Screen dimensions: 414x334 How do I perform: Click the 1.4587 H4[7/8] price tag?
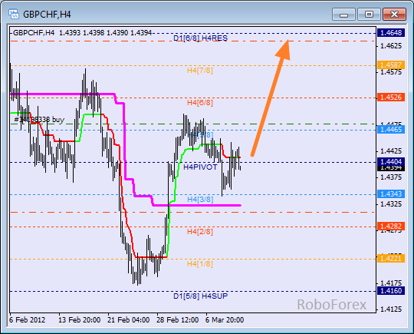391,65
